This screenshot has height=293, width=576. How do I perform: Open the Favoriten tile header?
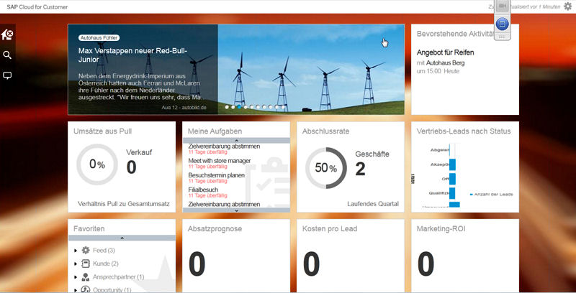point(89,228)
